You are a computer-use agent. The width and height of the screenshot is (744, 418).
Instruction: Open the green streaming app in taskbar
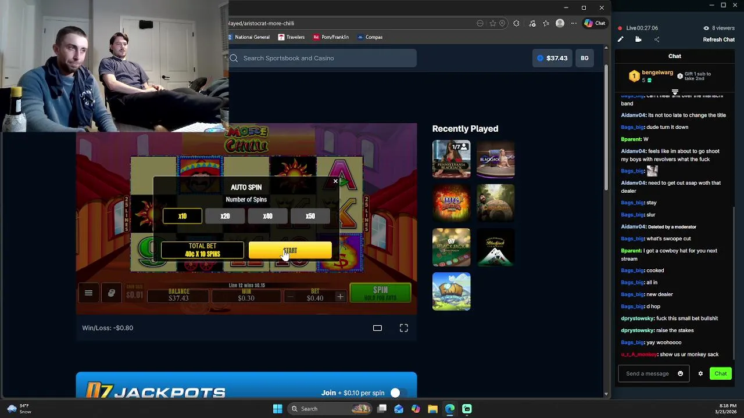(467, 409)
